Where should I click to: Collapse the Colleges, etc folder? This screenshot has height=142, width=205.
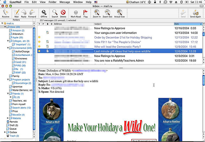coord(8,41)
